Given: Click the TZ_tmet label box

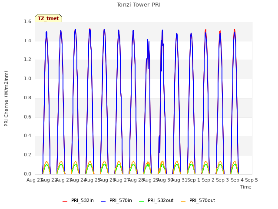Looking at the screenshot, I should [x=48, y=18].
